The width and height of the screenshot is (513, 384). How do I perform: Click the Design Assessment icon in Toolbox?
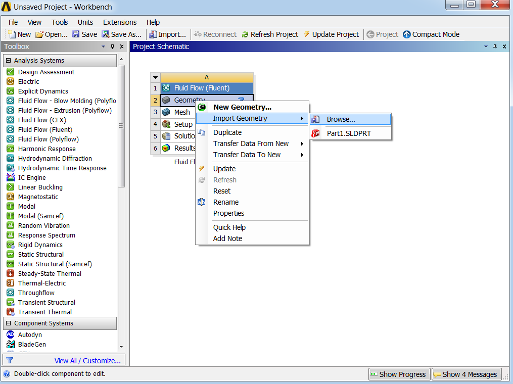[x=11, y=72]
